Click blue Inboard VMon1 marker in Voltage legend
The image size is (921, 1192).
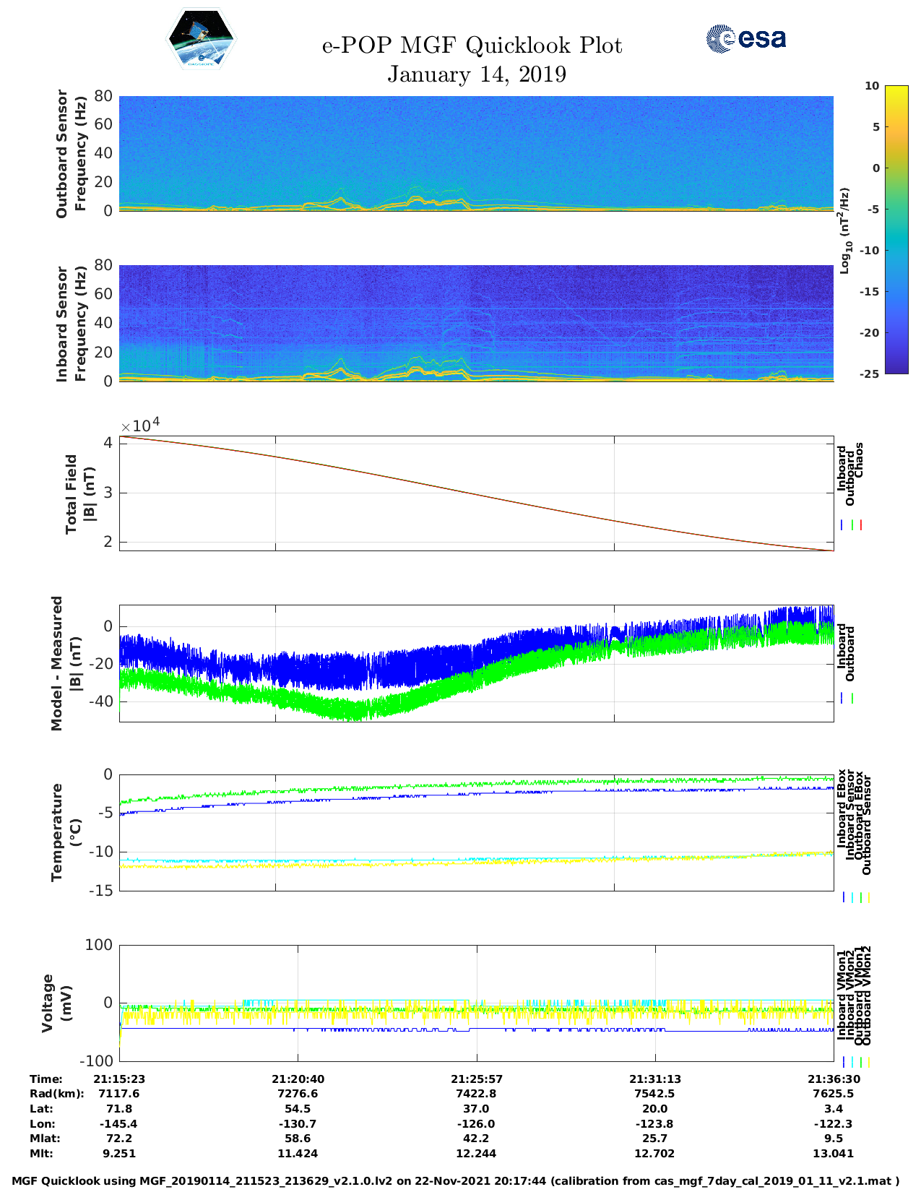pyautogui.click(x=844, y=1062)
